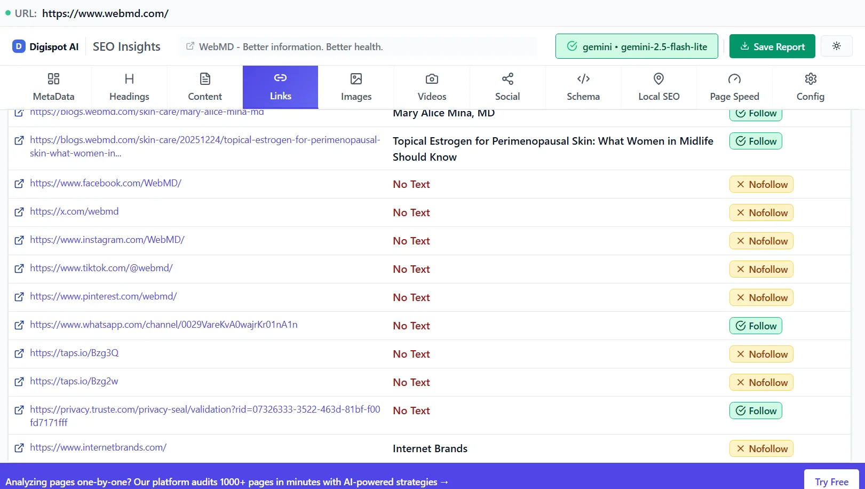Click the Digispot AI logo
865x489 pixels.
tap(45, 46)
